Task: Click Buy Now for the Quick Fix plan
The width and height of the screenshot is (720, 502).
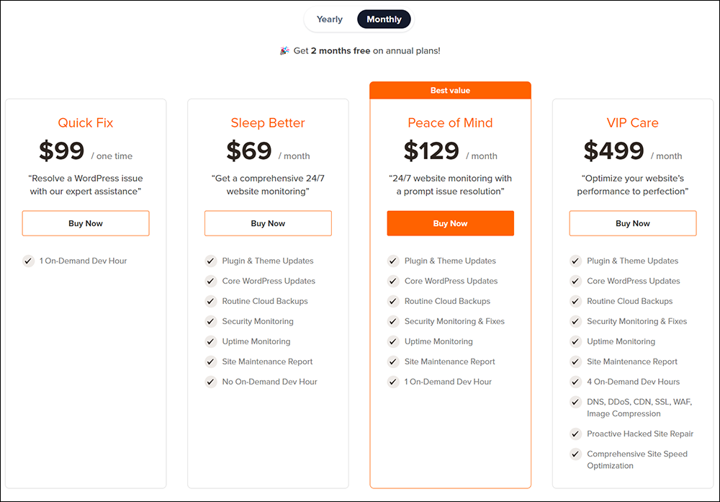Action: pos(85,223)
